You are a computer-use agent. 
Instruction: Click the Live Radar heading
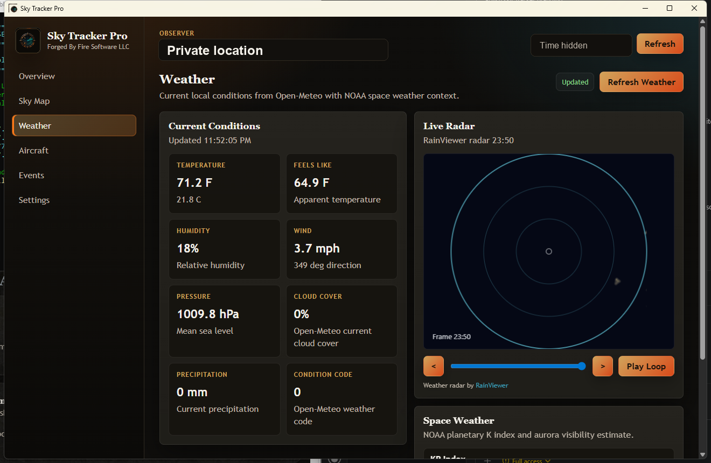click(x=449, y=126)
